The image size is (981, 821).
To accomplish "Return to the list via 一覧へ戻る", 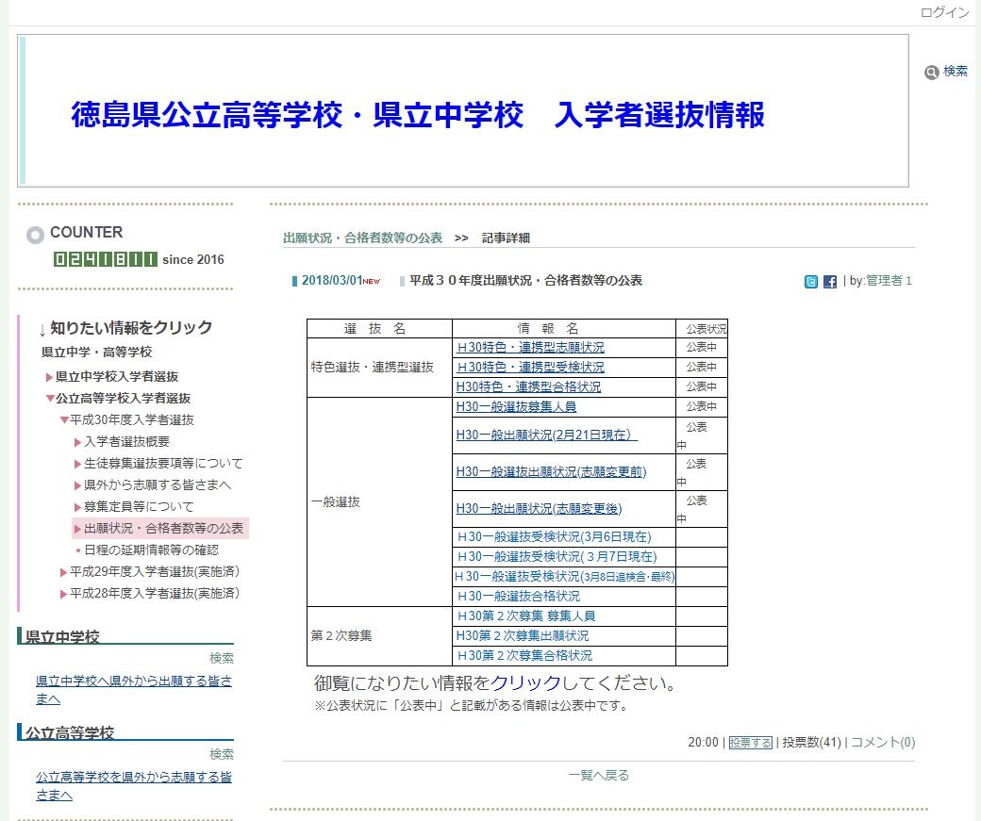I will pos(598,773).
